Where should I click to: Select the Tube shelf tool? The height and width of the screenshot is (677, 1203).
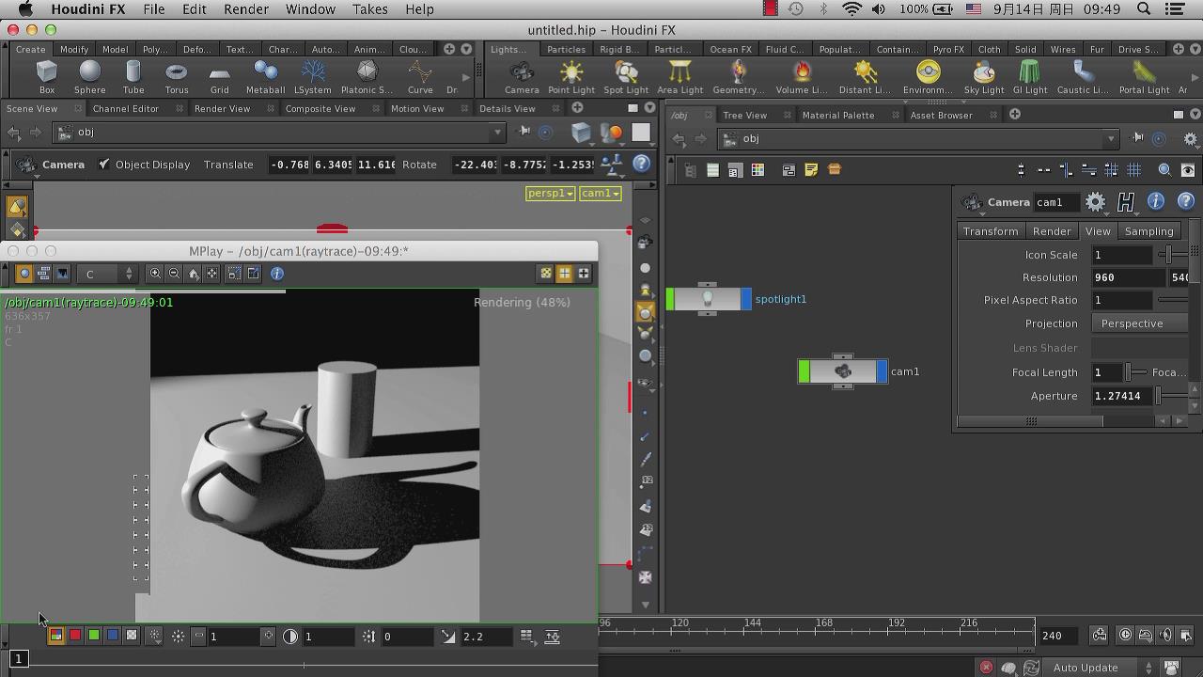click(133, 76)
